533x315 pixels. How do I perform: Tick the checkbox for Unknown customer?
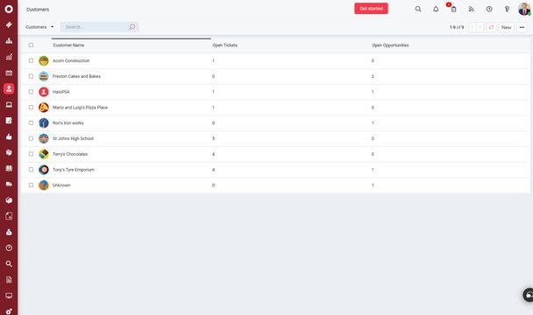31,185
